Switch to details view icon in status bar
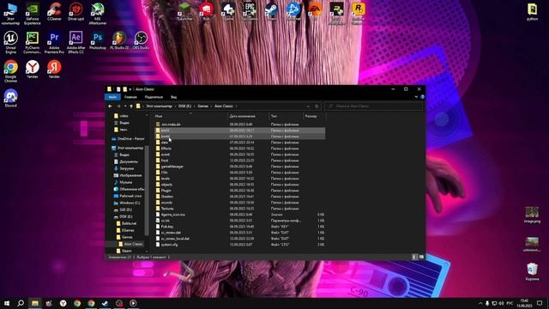Screen dimensions: 549x309 coord(414,257)
